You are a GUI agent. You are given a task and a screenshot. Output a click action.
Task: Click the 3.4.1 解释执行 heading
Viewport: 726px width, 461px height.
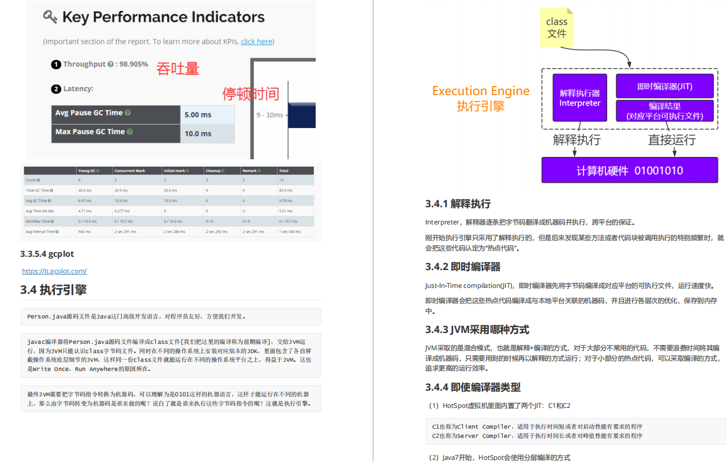[458, 204]
